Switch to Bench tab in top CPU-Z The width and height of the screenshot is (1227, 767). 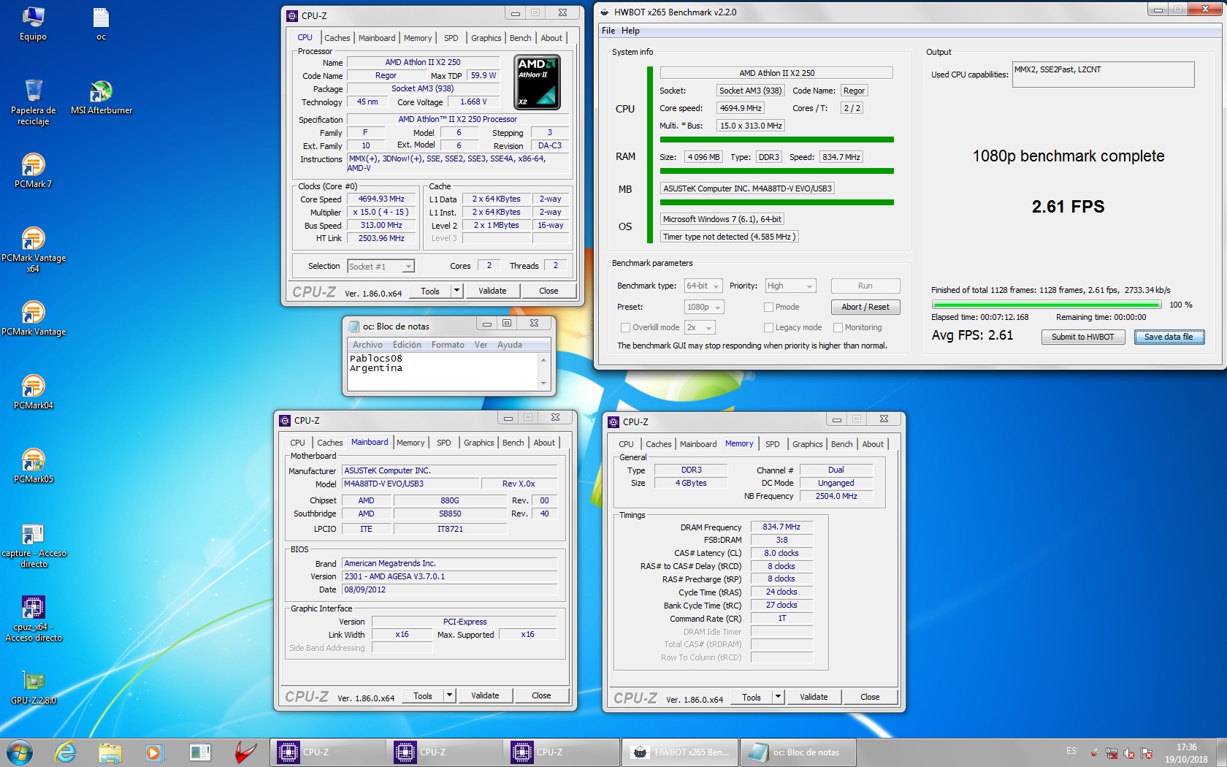(x=520, y=38)
